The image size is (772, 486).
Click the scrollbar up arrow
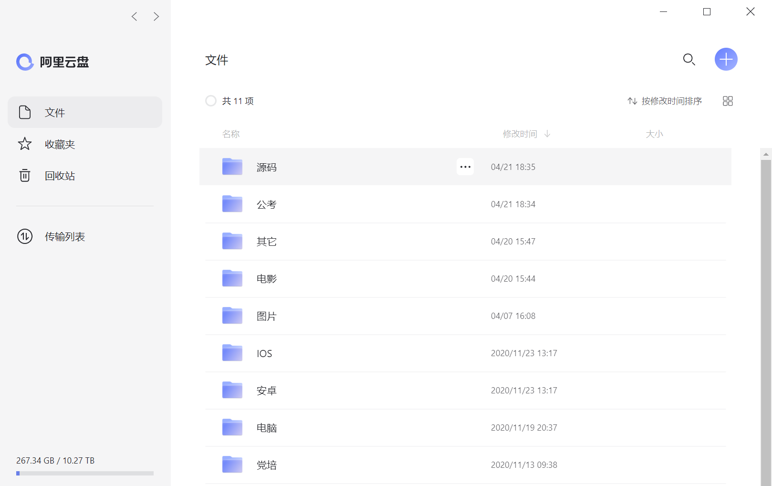tap(766, 154)
